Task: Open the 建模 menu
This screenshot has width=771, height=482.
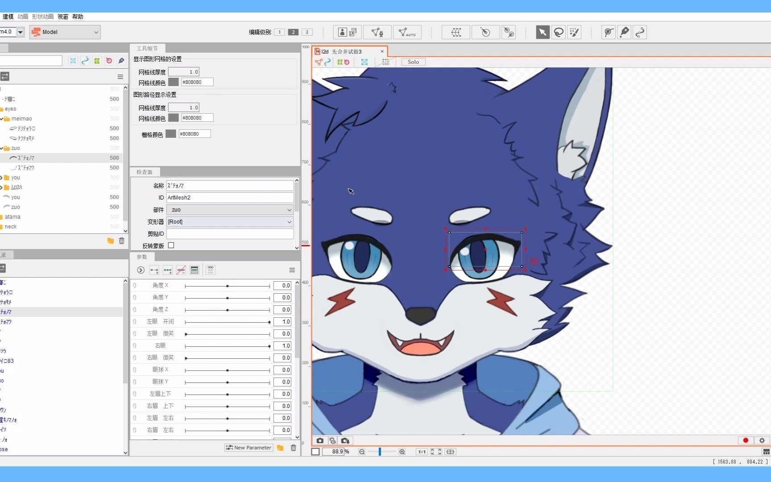Action: pos(8,17)
